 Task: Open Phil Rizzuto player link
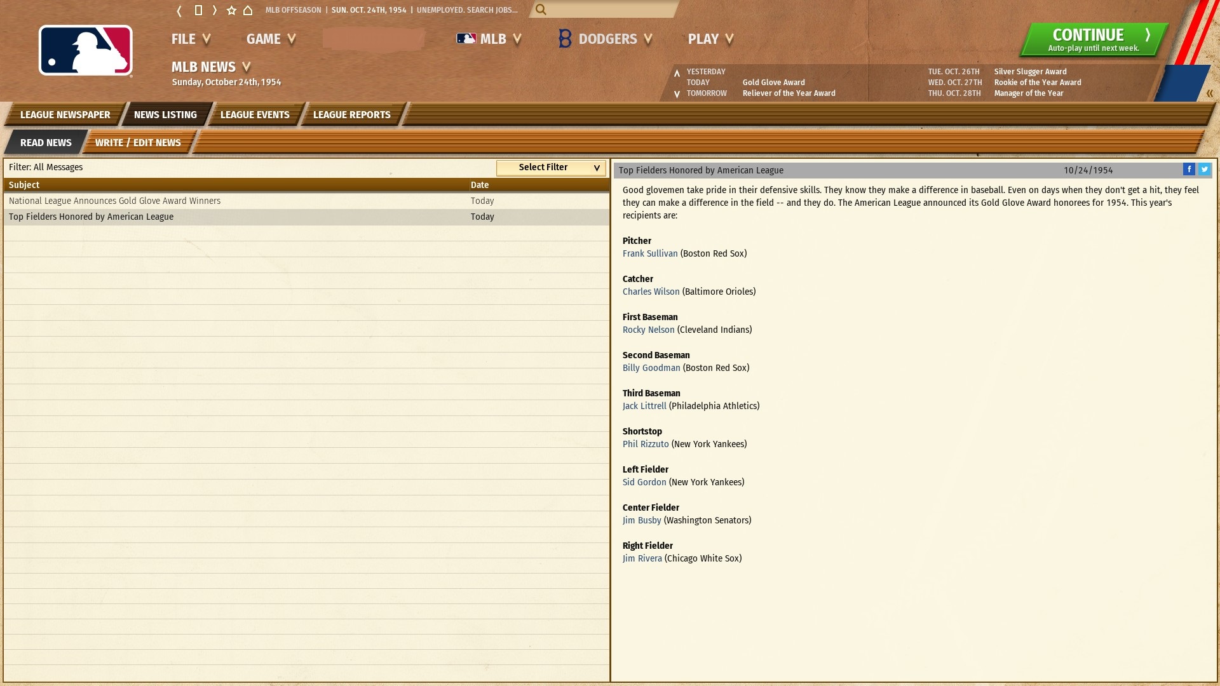coord(645,444)
